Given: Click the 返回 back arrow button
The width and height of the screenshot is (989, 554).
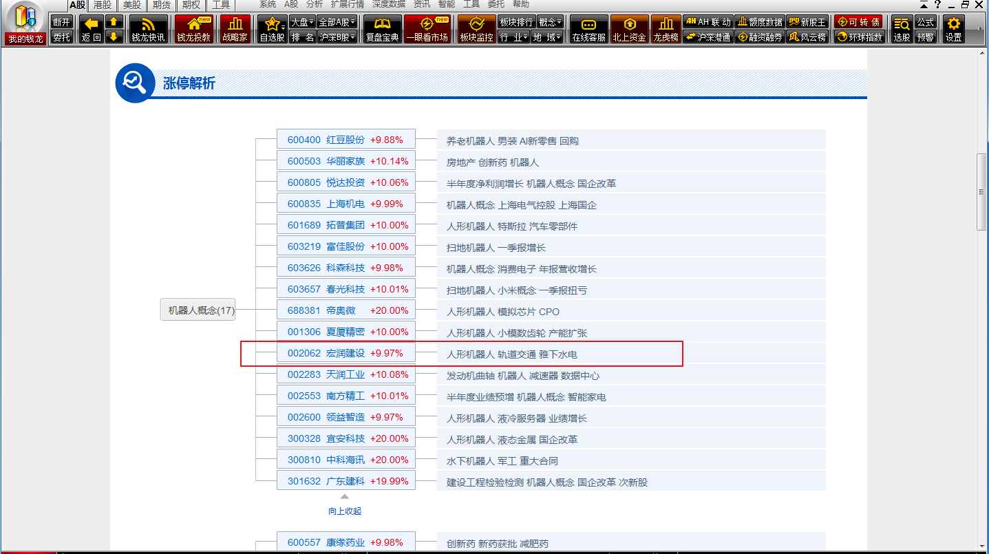Looking at the screenshot, I should point(91,29).
